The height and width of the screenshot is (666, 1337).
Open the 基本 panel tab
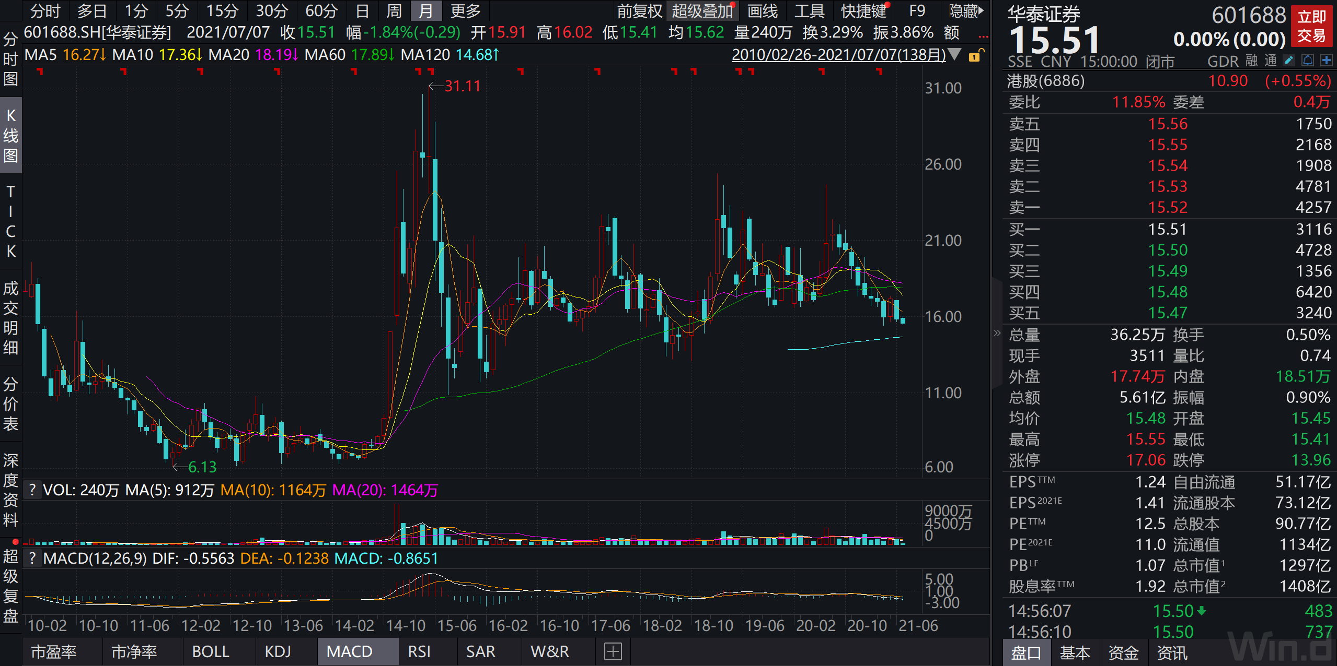1075,653
